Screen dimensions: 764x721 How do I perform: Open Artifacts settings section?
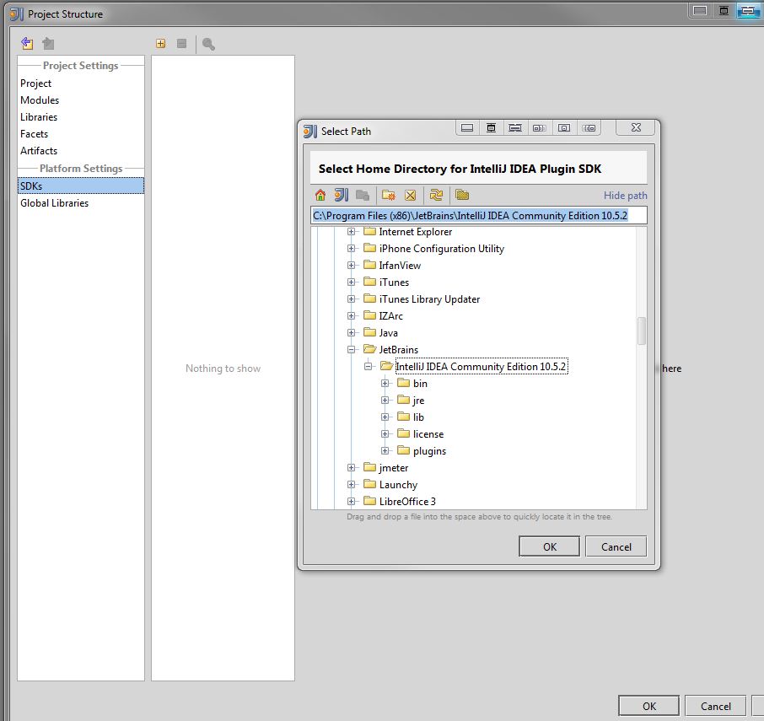point(39,151)
